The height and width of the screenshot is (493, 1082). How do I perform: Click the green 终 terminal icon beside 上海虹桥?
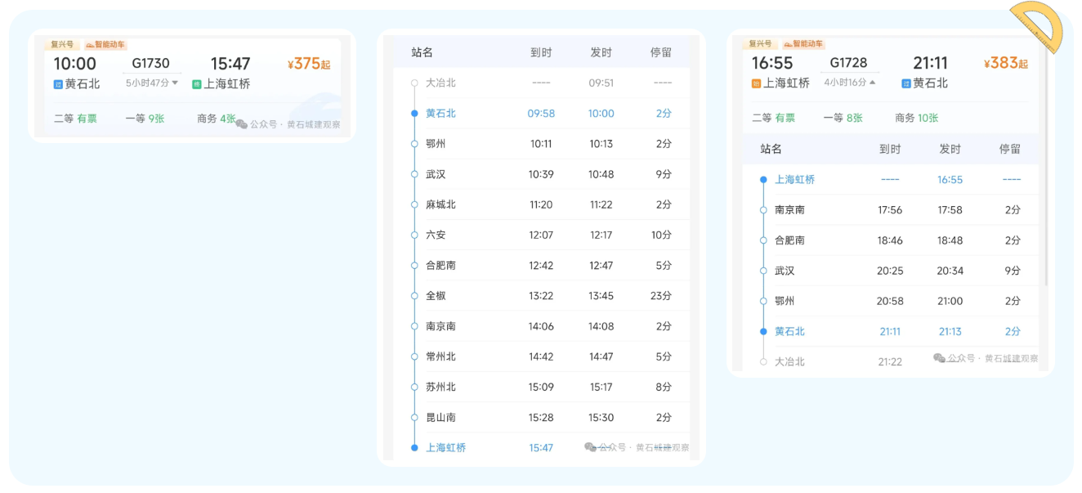click(197, 83)
